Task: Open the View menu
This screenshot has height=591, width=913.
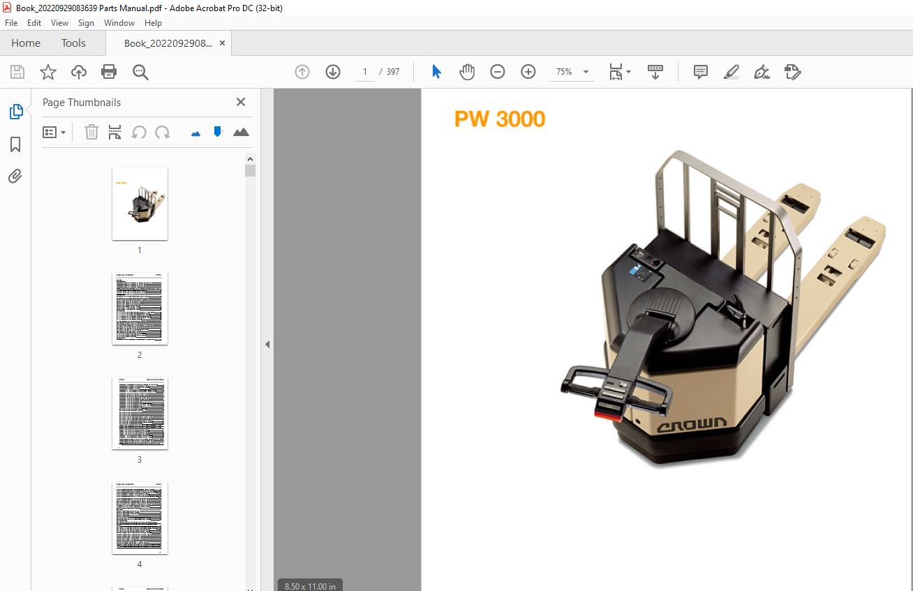Action: click(x=59, y=23)
